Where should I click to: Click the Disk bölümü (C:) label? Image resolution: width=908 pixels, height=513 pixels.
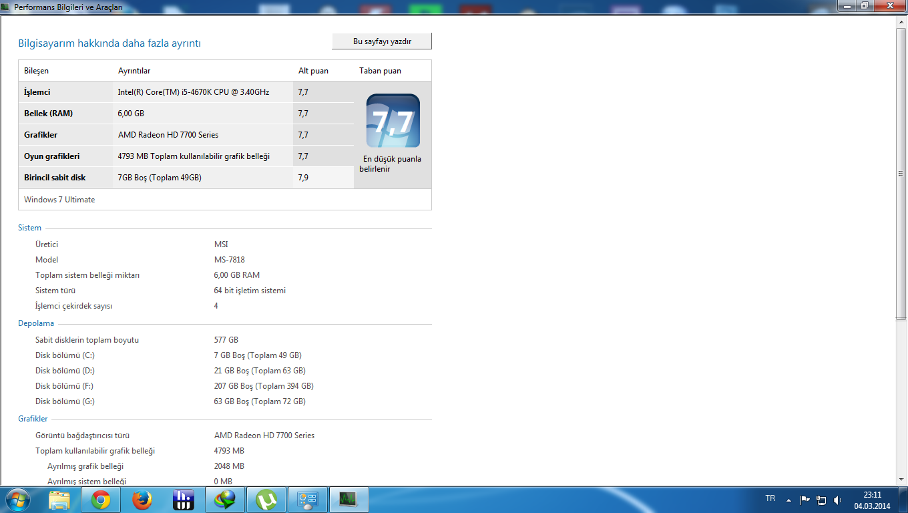[x=65, y=355]
